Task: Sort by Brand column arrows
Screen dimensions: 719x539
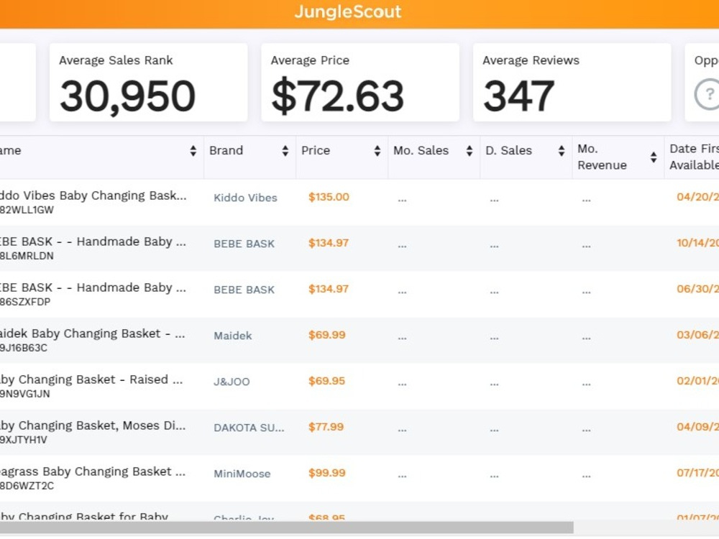Action: point(285,151)
